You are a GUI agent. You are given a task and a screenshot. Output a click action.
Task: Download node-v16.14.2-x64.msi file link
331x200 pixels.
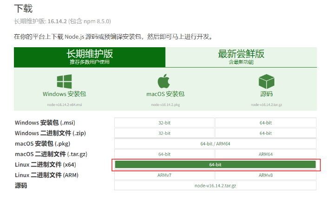pos(65,105)
